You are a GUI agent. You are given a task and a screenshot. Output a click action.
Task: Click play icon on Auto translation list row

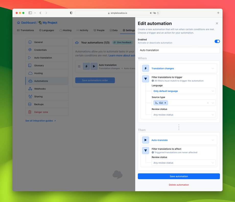coord(94,66)
